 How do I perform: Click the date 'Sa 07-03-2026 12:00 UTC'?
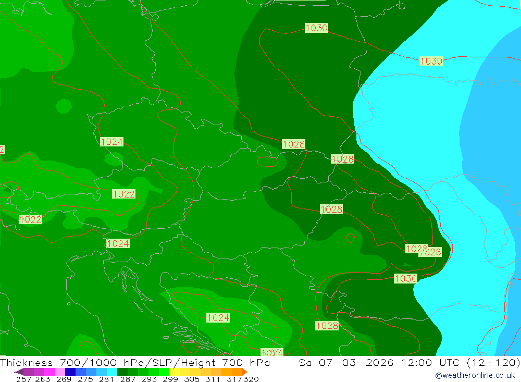coord(379,362)
